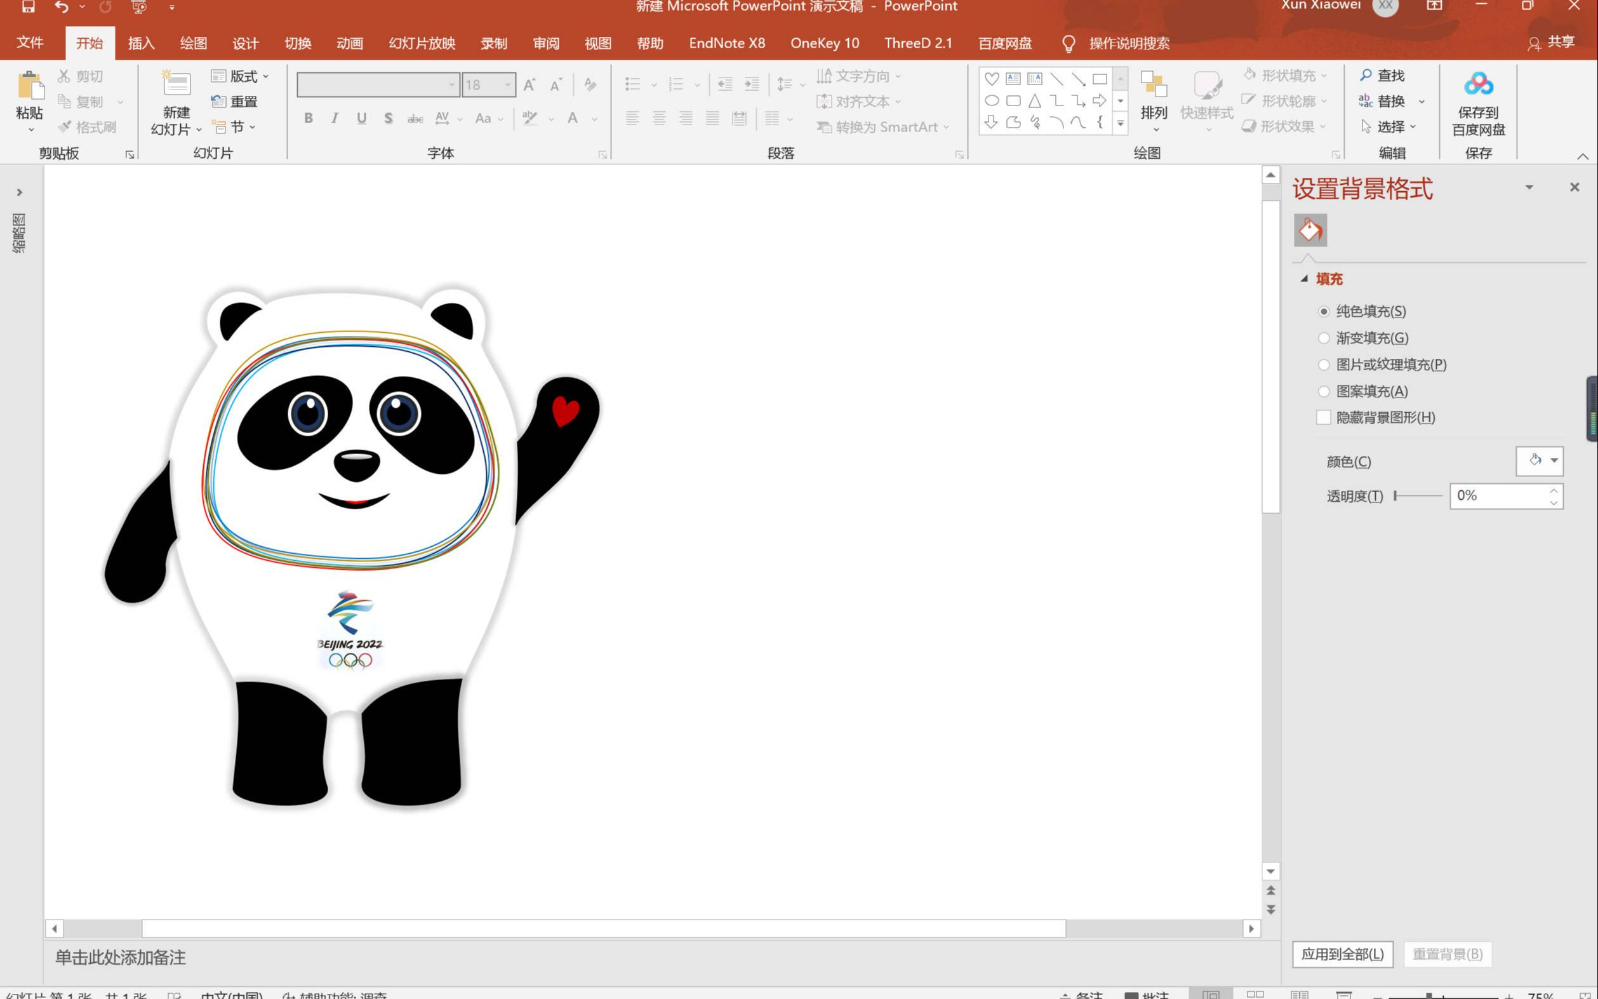Expand the thumbnails pane chevron
Screen dimensions: 1598x999
[x=20, y=192]
